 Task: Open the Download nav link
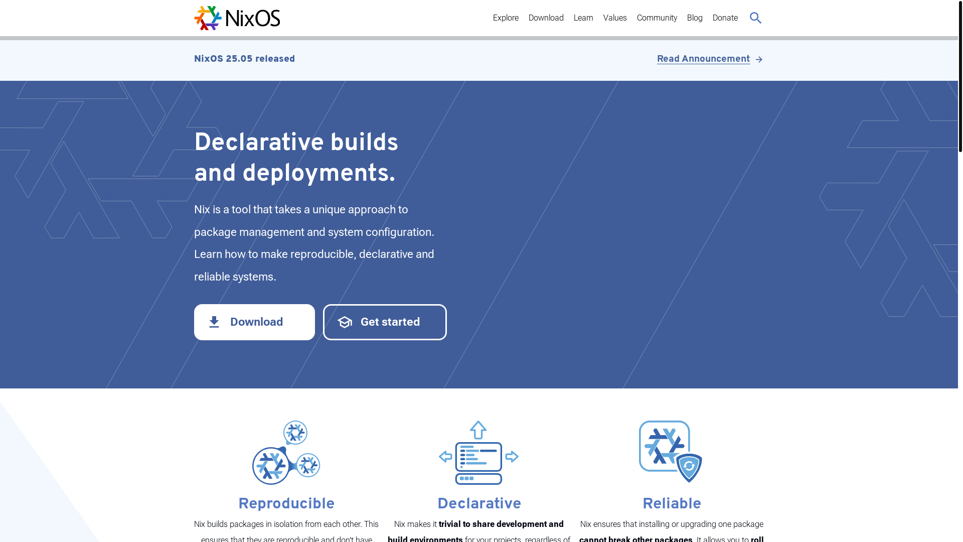[x=546, y=18]
